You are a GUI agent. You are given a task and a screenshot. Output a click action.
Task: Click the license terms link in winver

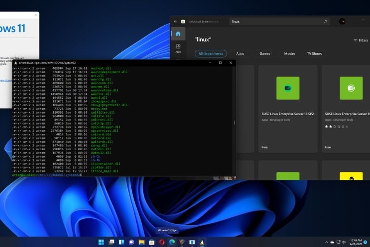(x=6, y=81)
